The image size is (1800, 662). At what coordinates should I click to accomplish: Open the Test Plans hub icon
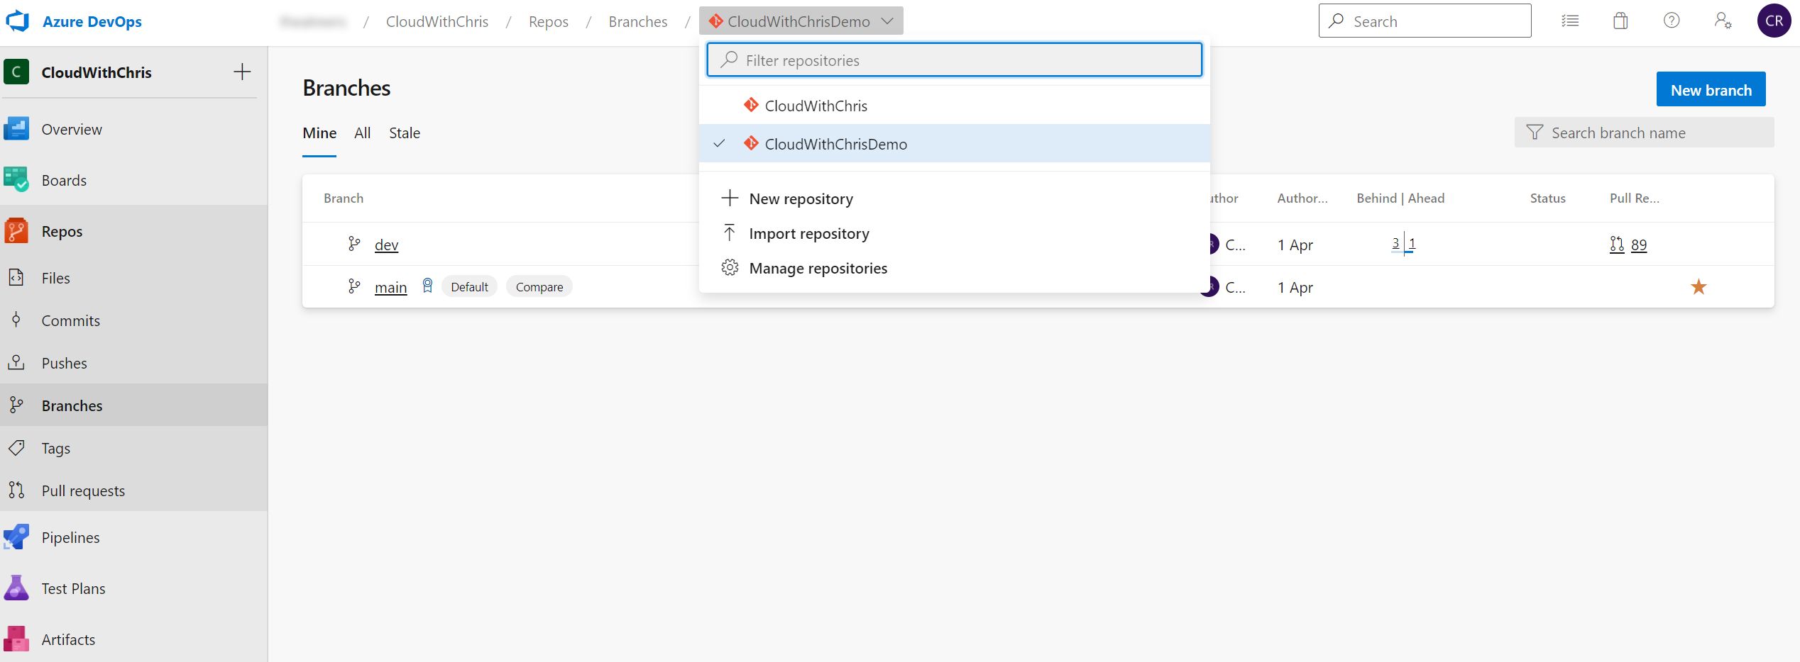(16, 588)
